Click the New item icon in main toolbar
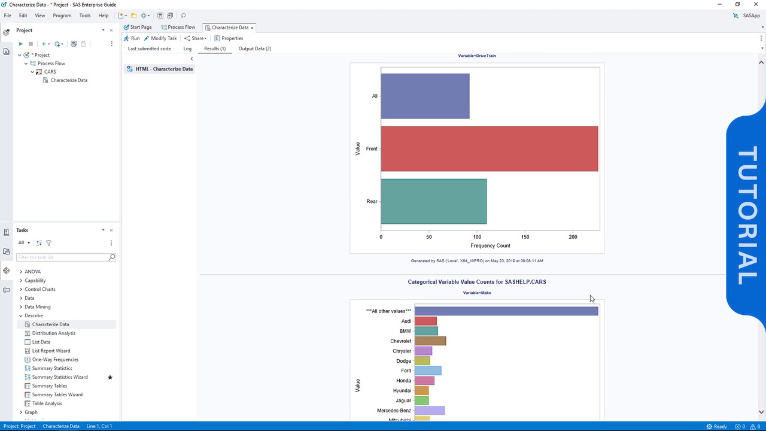This screenshot has width=766, height=431. click(122, 16)
